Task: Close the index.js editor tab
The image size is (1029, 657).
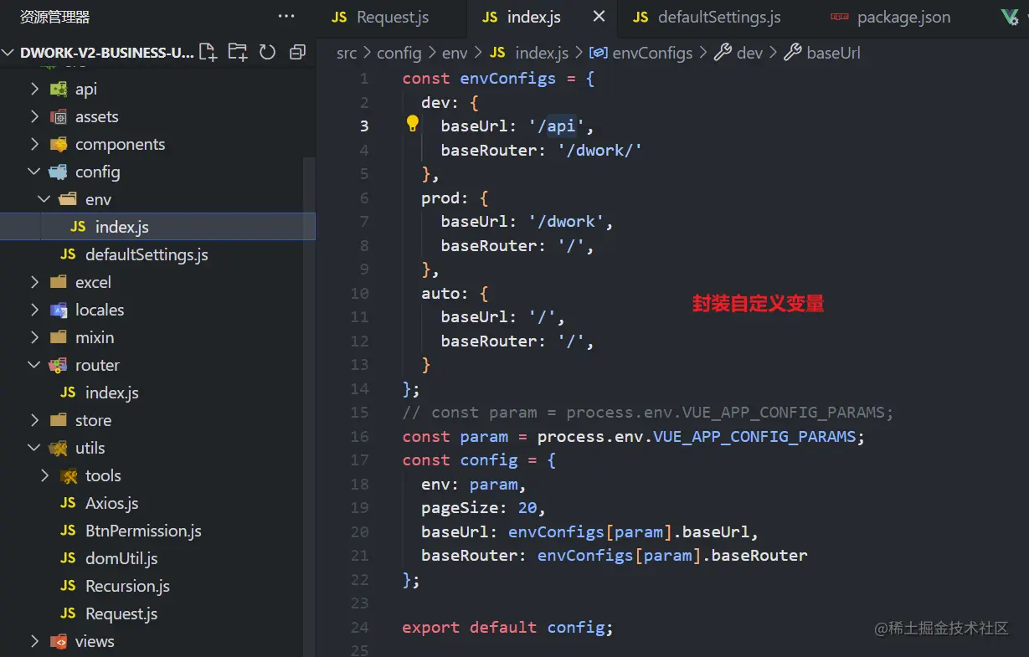Action: pos(599,17)
